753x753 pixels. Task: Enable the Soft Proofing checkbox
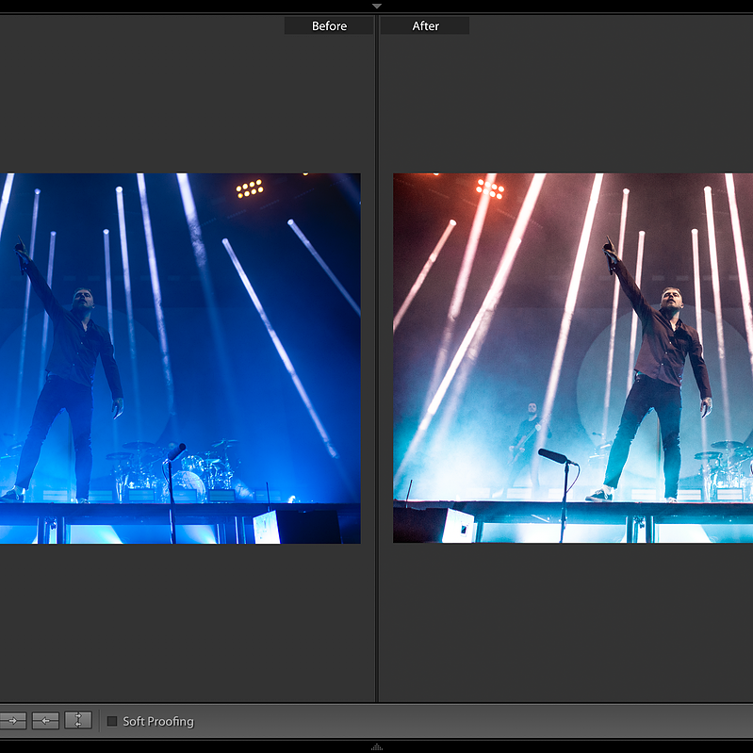[x=112, y=721]
